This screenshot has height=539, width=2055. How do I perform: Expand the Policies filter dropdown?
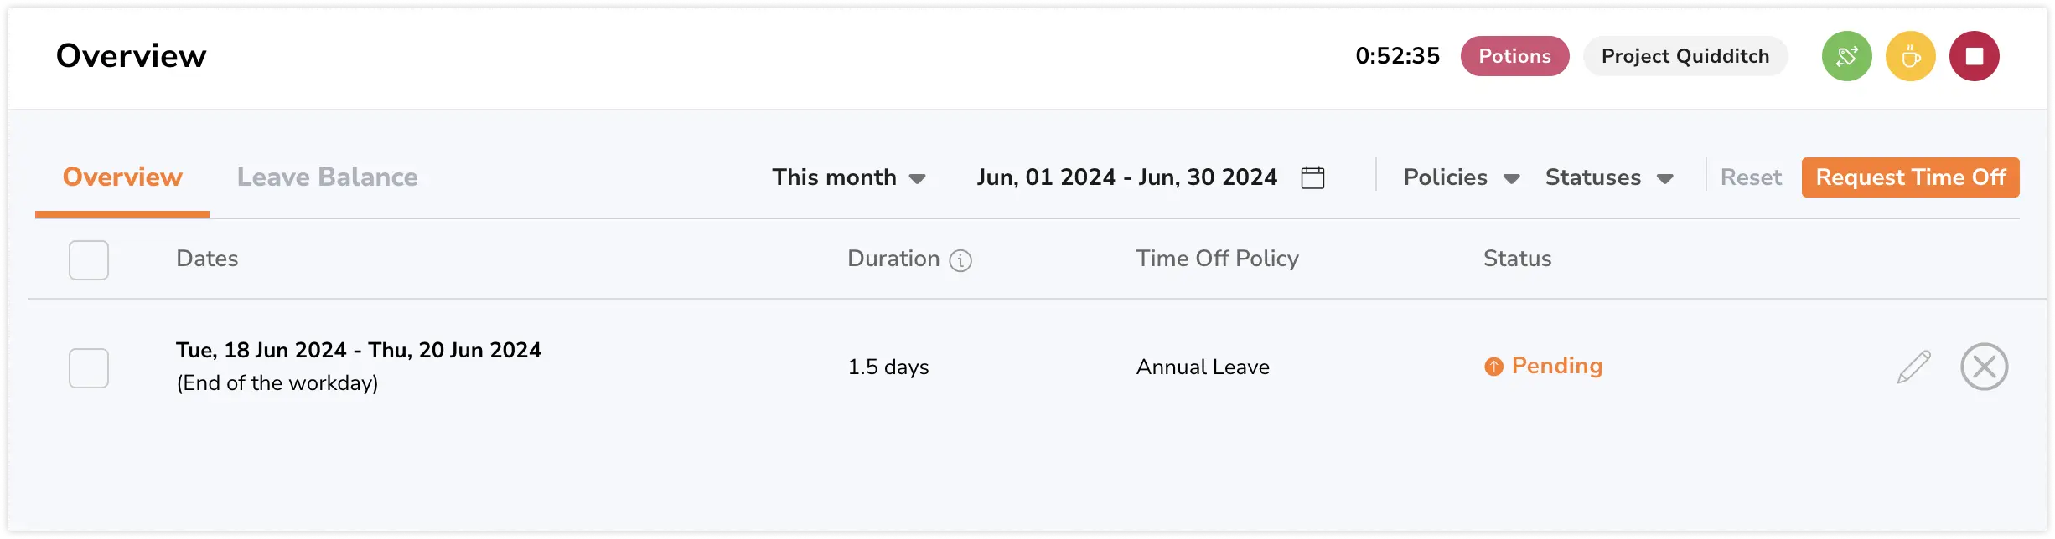(x=1460, y=177)
